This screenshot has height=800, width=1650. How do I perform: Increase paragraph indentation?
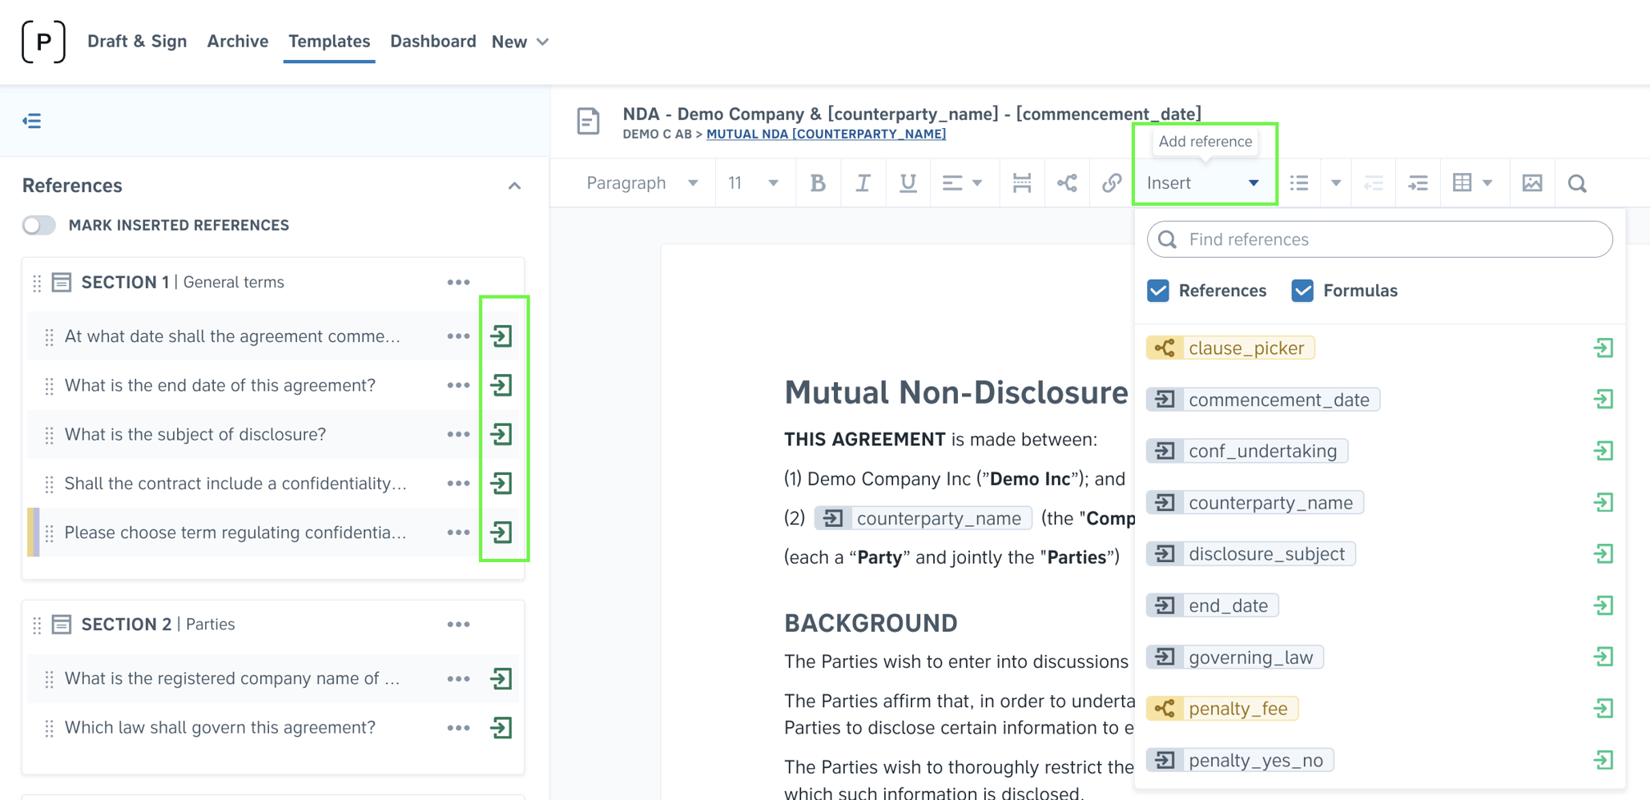(x=1418, y=183)
